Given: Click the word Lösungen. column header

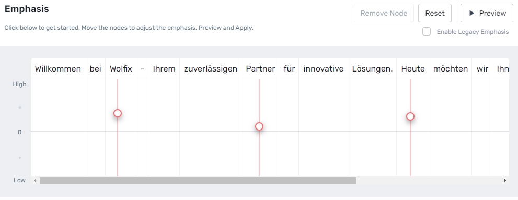Looking at the screenshot, I should coord(372,69).
